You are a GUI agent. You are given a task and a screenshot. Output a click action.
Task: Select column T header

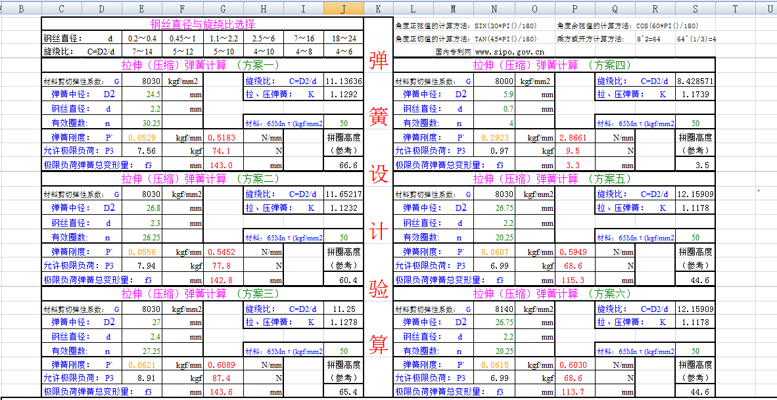point(736,9)
